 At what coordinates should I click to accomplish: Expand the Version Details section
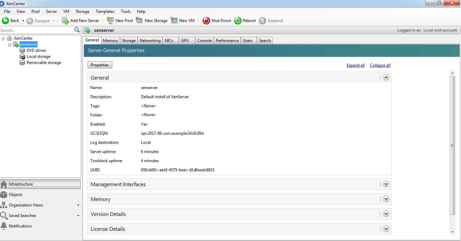tap(386, 214)
